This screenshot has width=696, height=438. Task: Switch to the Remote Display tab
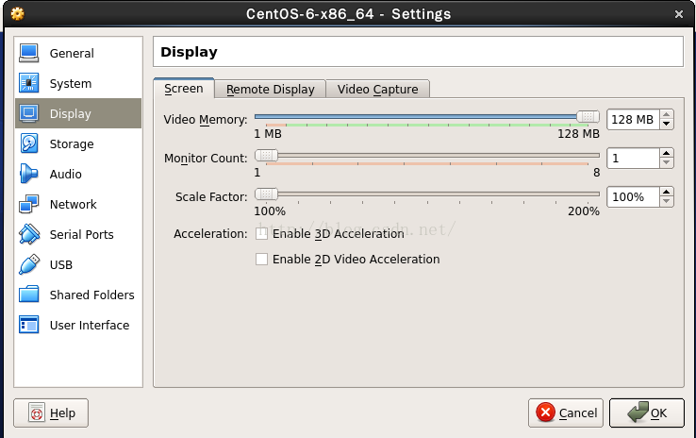(271, 90)
